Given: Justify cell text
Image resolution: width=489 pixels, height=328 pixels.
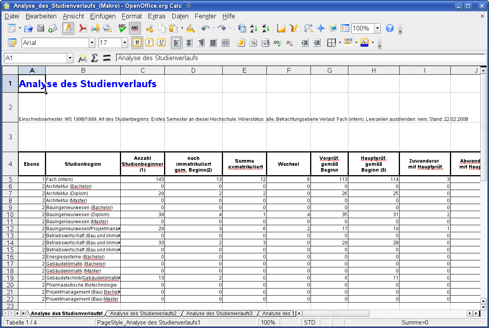Looking at the screenshot, I should [213, 43].
